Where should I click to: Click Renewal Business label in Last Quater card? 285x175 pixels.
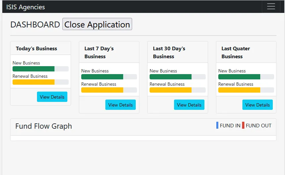point(236,84)
